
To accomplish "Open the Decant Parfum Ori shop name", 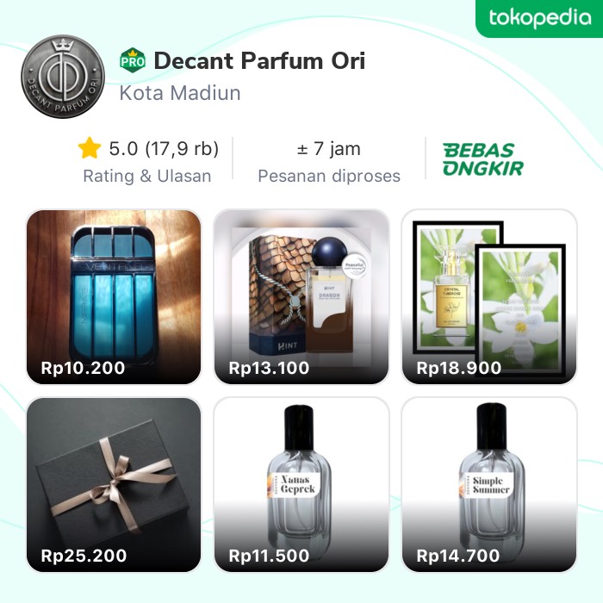I will click(x=259, y=61).
